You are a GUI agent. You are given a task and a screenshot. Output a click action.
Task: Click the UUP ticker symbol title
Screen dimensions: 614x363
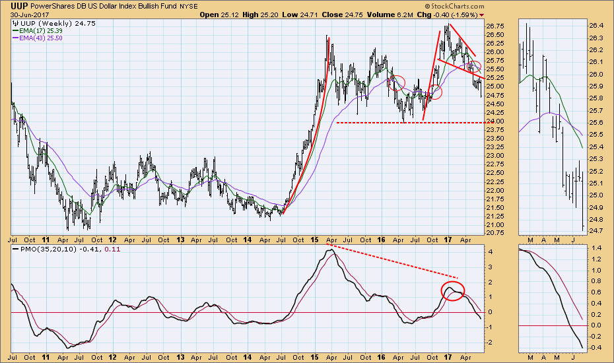[x=19, y=6]
